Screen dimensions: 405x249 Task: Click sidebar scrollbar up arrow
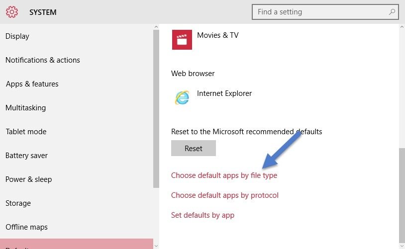156,26
